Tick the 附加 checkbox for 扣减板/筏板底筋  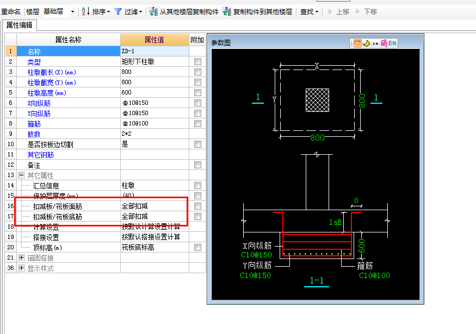point(197,216)
